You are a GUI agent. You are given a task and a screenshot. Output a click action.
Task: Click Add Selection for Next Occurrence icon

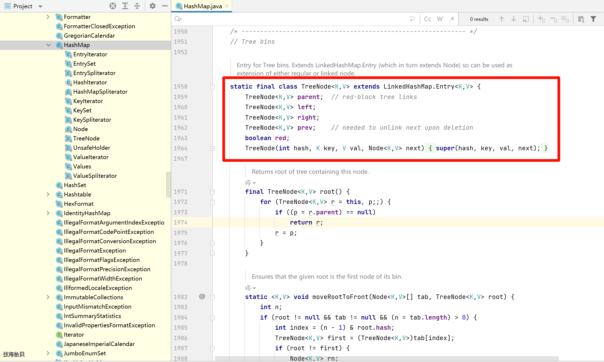coord(541,19)
